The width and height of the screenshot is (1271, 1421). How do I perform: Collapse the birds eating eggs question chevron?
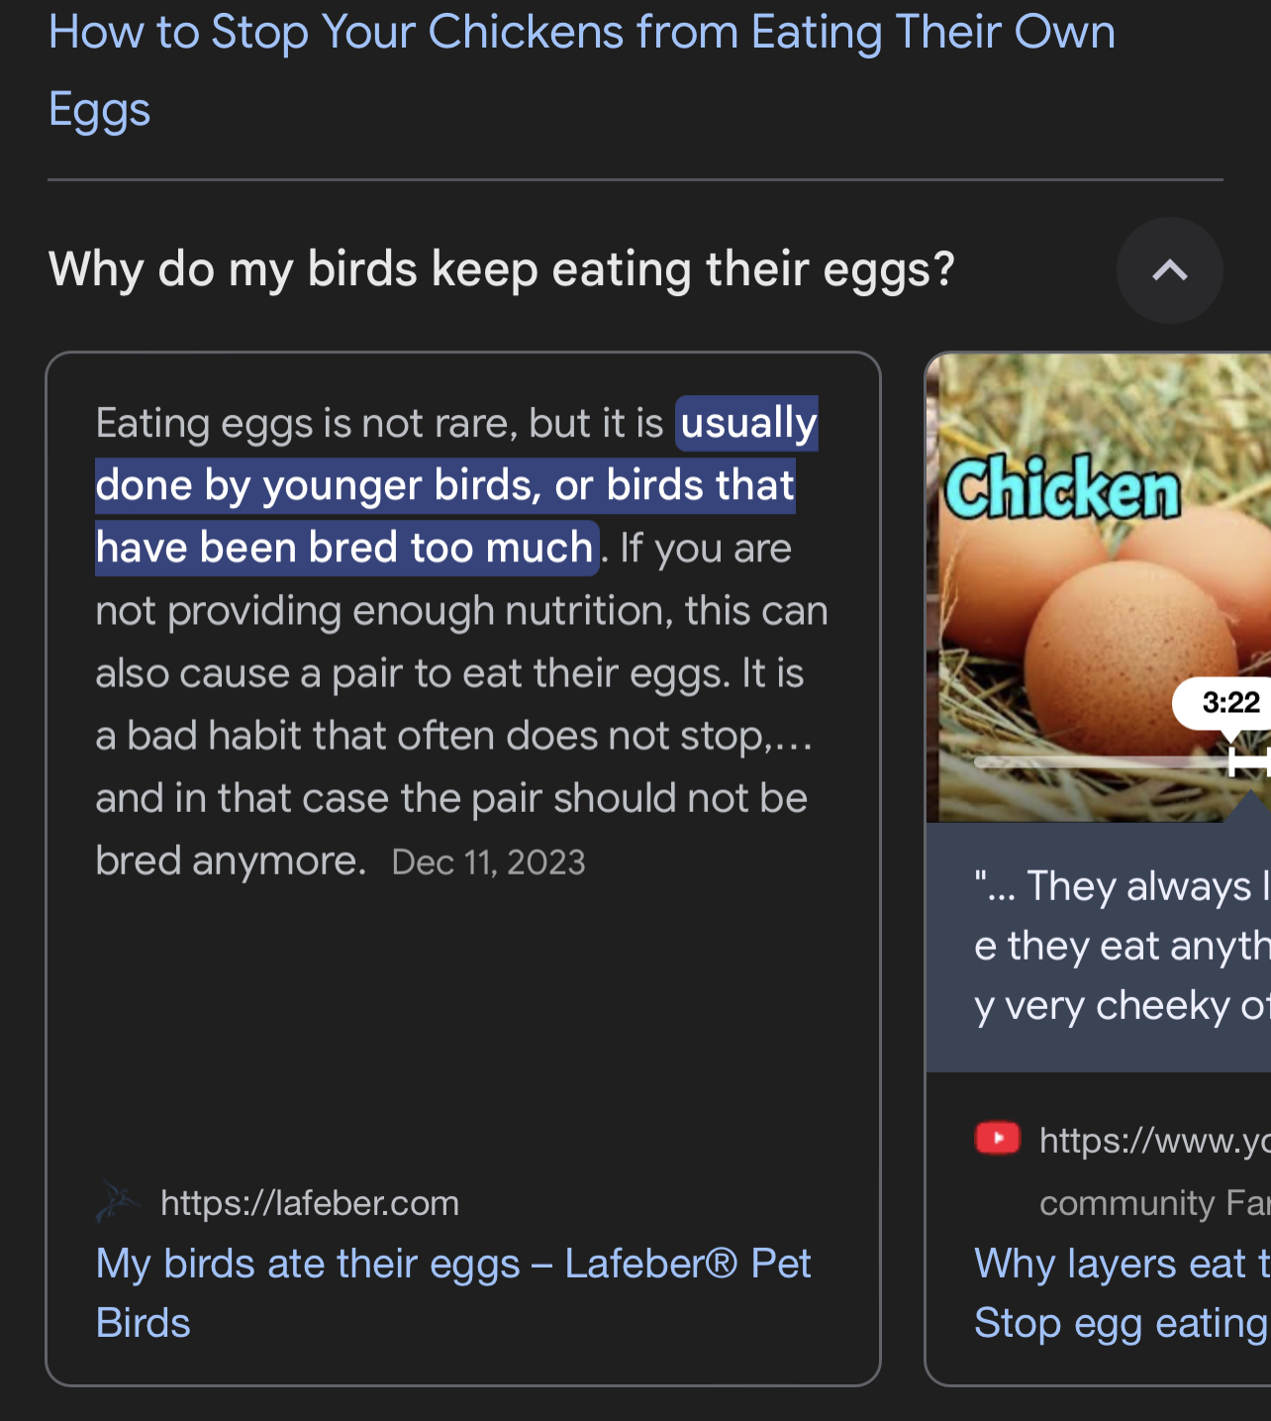click(x=1169, y=270)
